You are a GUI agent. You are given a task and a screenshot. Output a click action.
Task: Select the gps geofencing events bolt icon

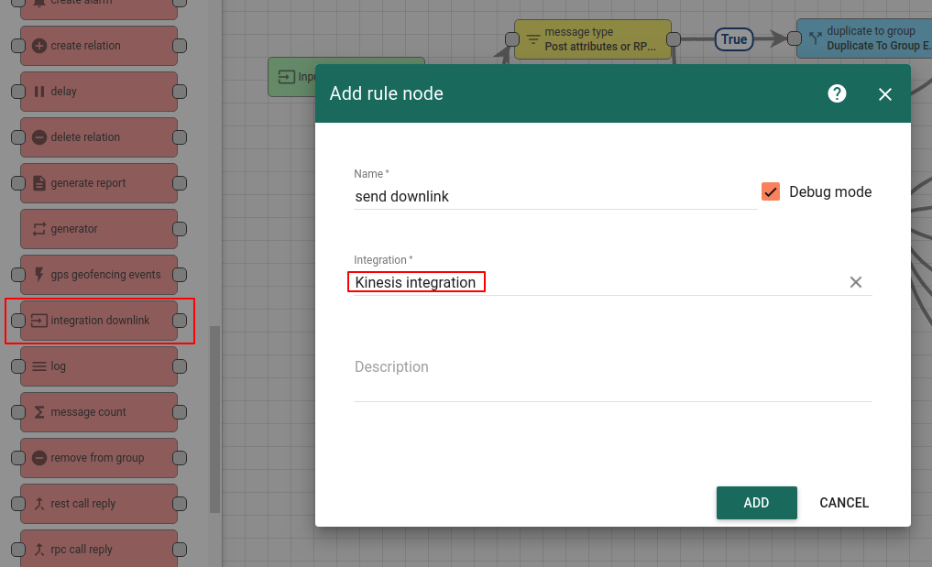pos(39,275)
